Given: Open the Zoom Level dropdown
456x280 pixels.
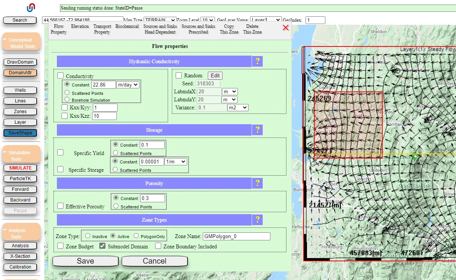Looking at the screenshot, I should (x=208, y=20).
